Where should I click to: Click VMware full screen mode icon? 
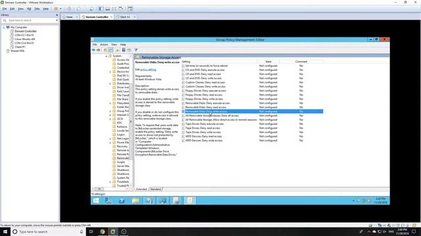[114, 9]
